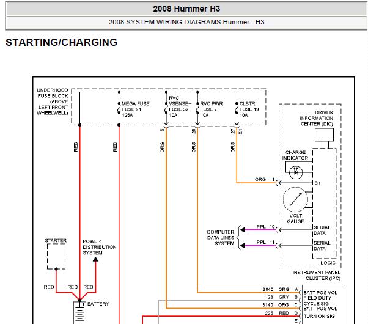Viewport: 368px width, 324px height.
Task: Click the CLSTR fuse 19 symbol
Action: (237, 108)
